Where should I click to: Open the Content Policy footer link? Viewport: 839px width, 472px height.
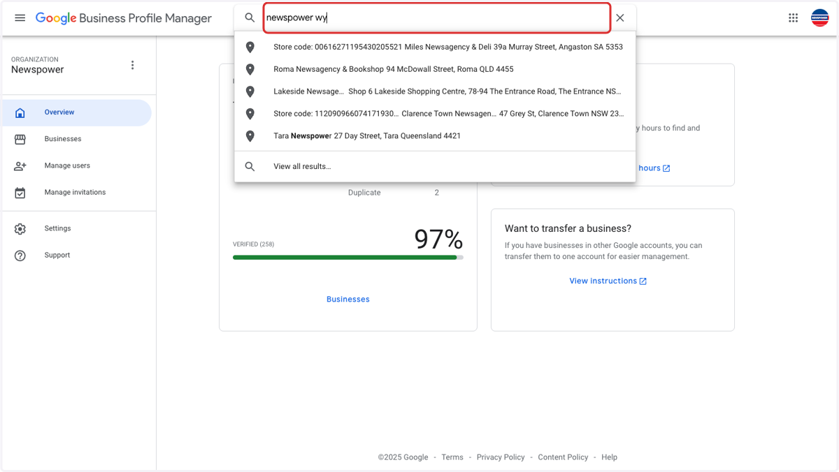(563, 457)
